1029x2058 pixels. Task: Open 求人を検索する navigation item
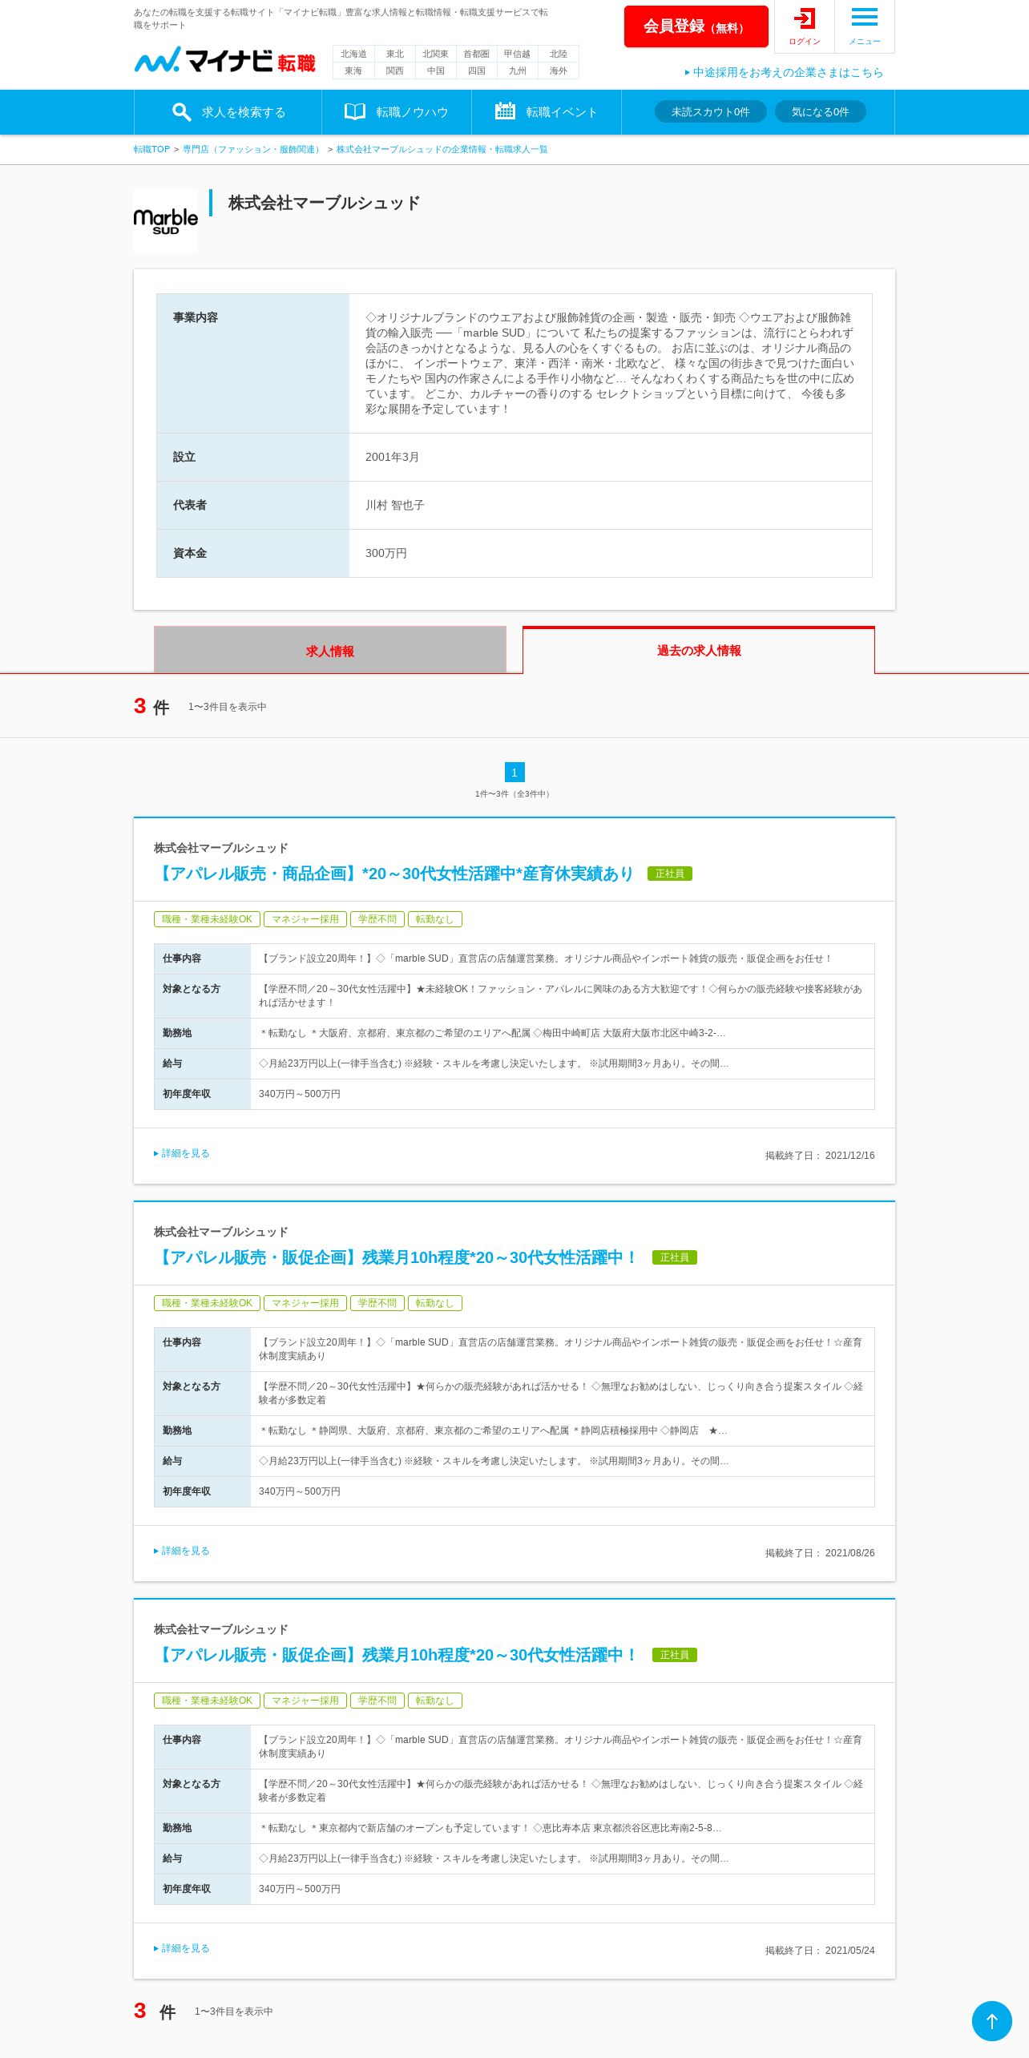228,112
